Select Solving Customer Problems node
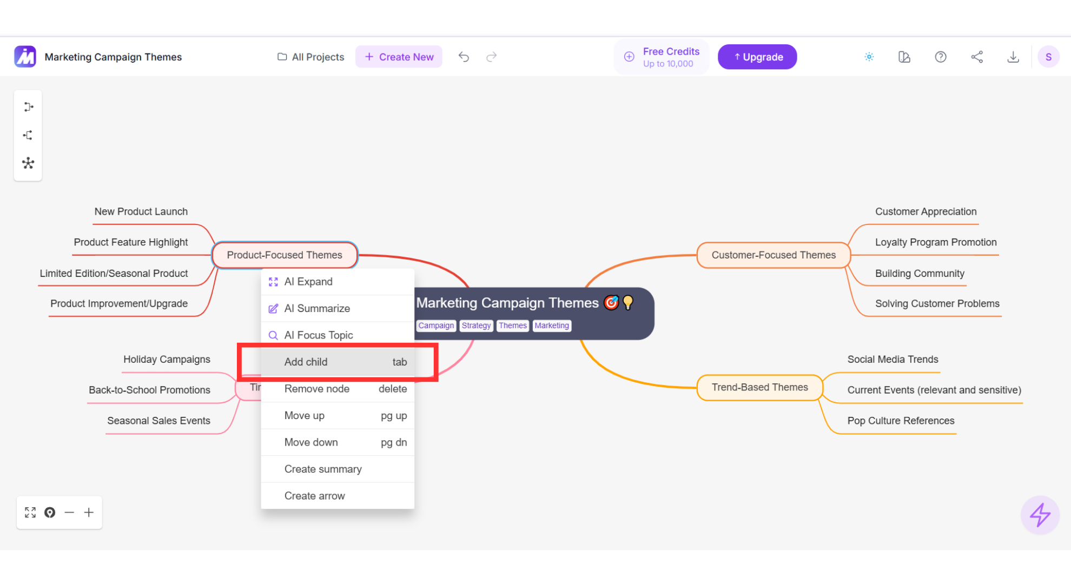Viewport: 1071px width, 584px height. click(x=937, y=303)
